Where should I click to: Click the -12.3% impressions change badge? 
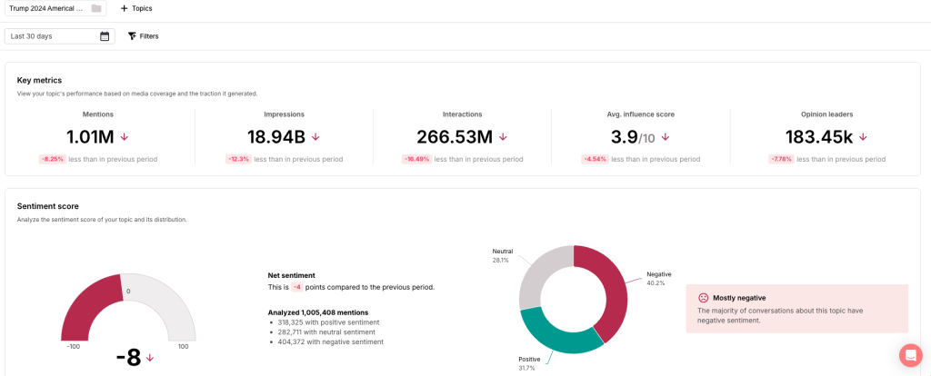click(x=239, y=160)
